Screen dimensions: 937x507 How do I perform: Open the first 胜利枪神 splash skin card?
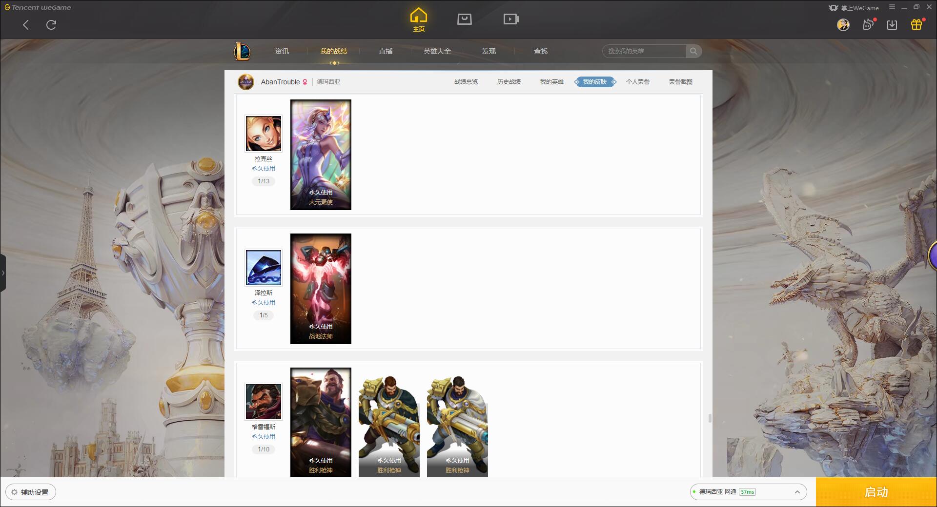321,422
